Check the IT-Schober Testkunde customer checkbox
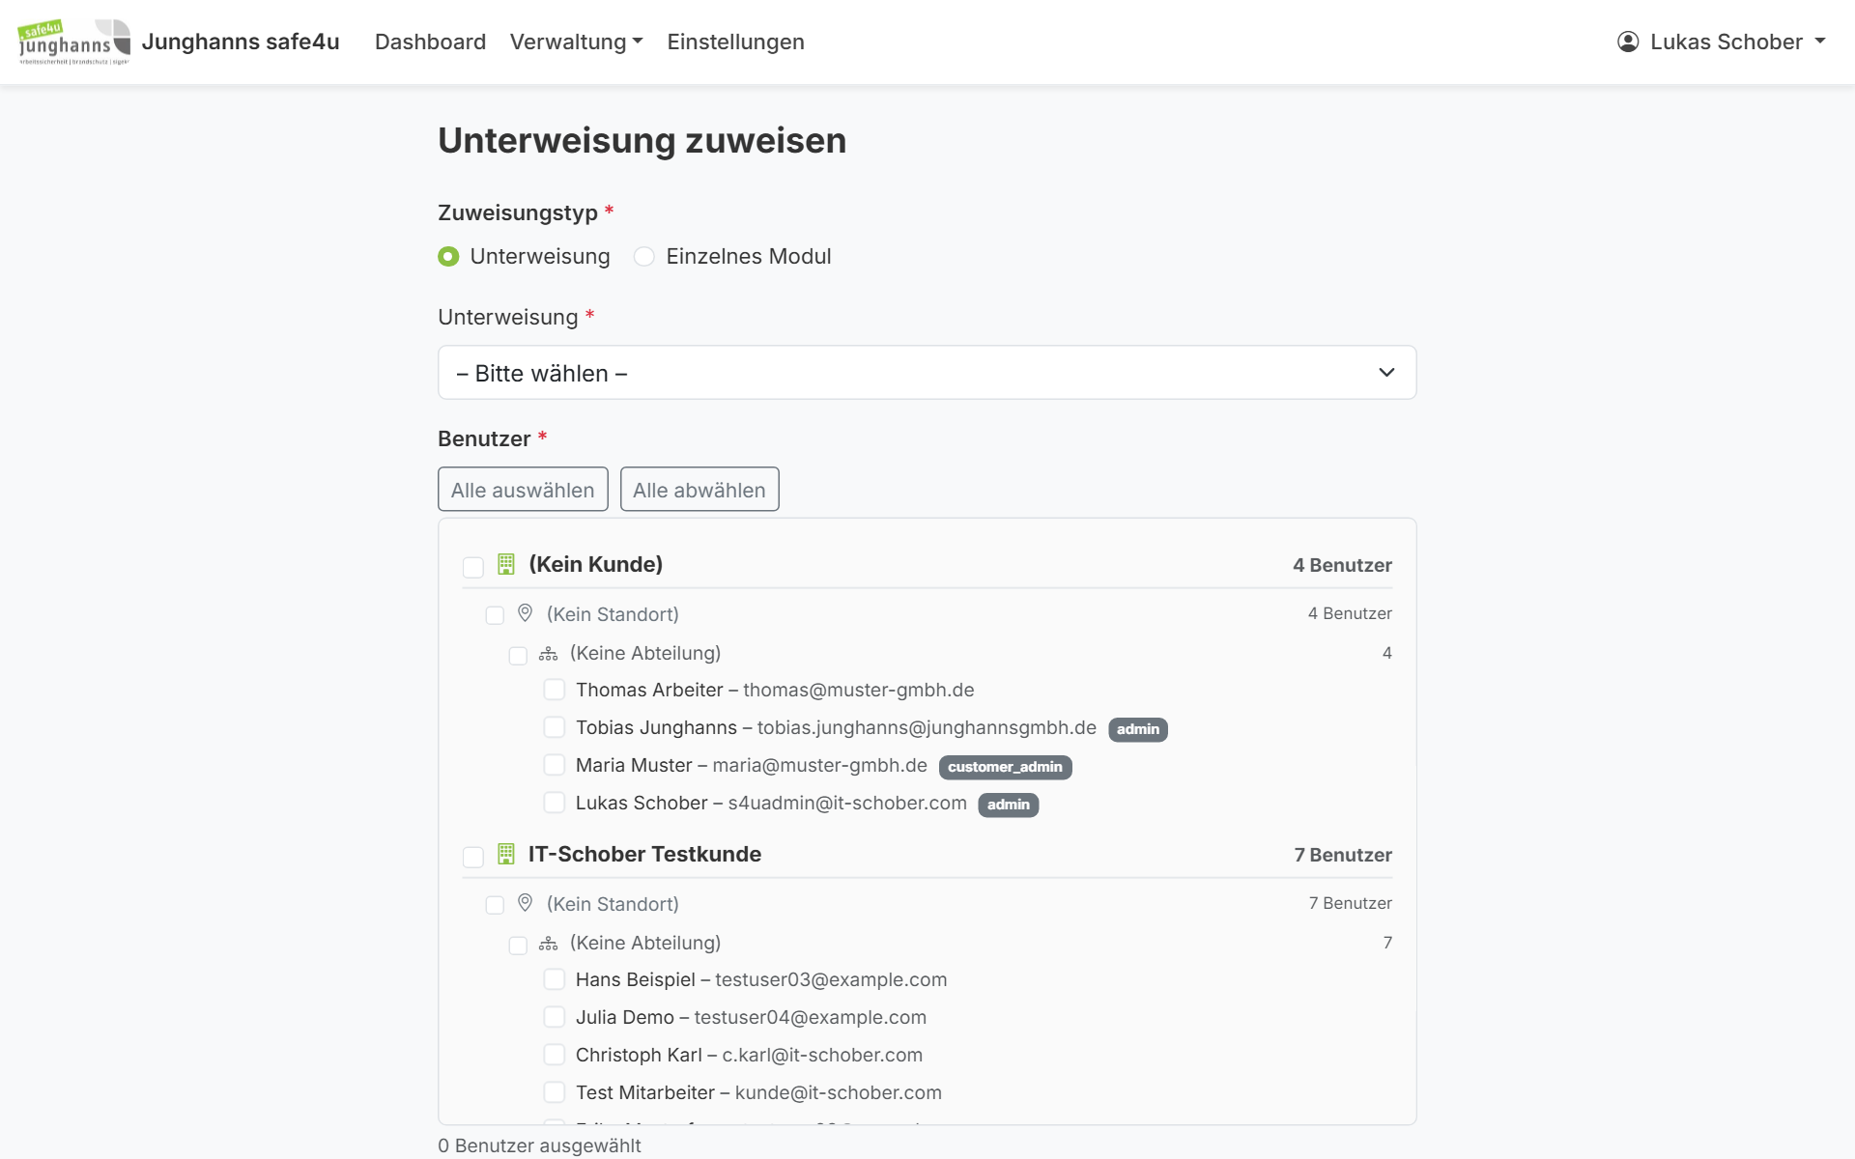 tap(473, 857)
